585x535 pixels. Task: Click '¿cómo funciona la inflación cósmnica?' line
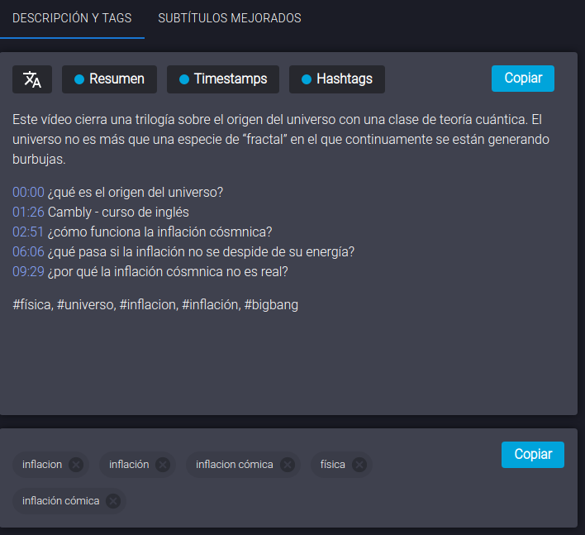(x=159, y=232)
